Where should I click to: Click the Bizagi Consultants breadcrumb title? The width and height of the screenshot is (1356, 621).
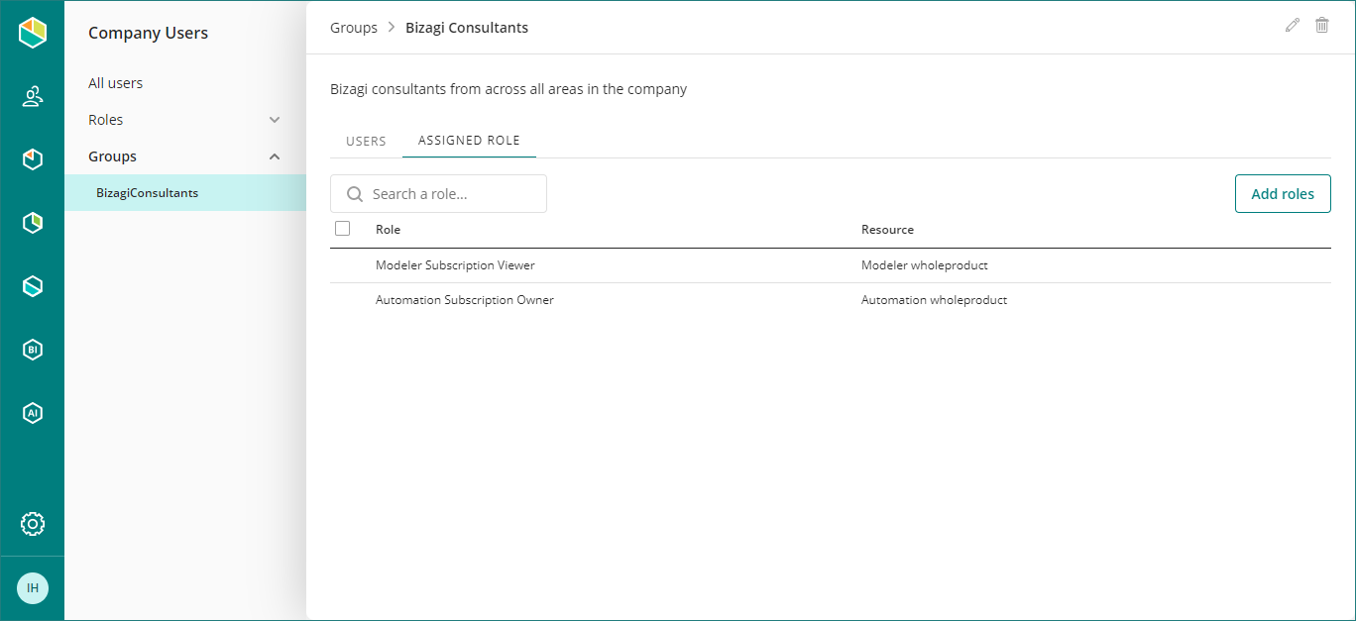(x=467, y=28)
